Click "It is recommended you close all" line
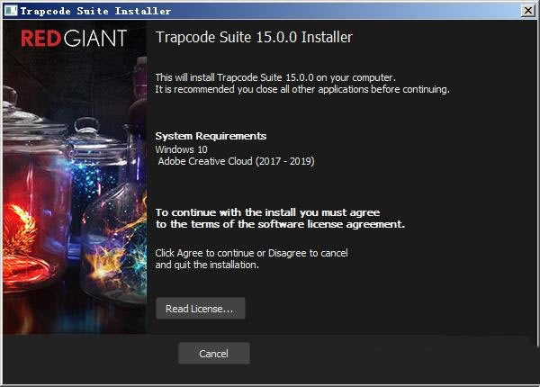Image resolution: width=540 pixels, height=387 pixels. coord(302,89)
